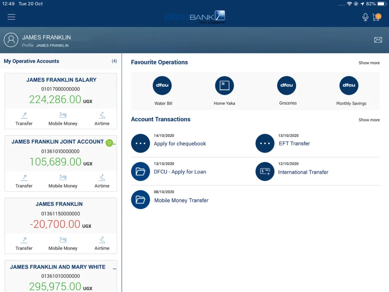Open the International Transfer transaction
389x292 pixels.
(303, 172)
